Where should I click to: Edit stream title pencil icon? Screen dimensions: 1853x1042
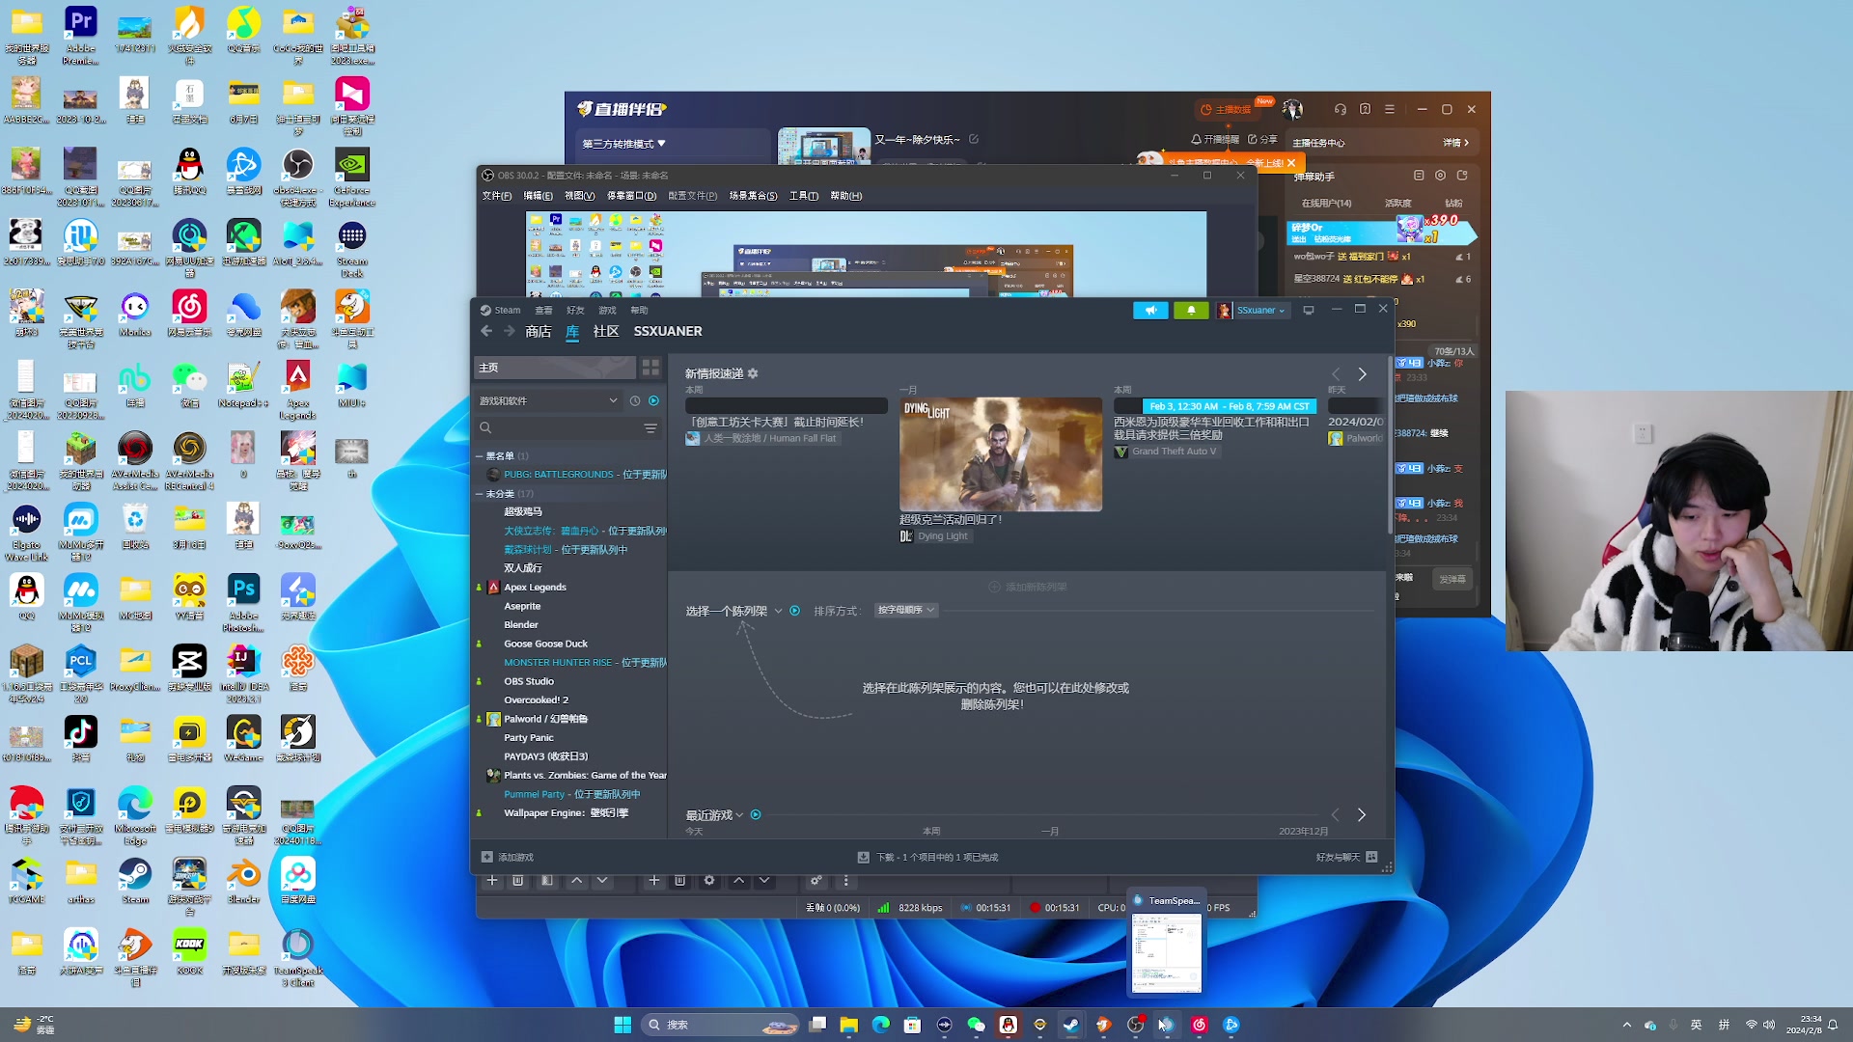point(974,139)
